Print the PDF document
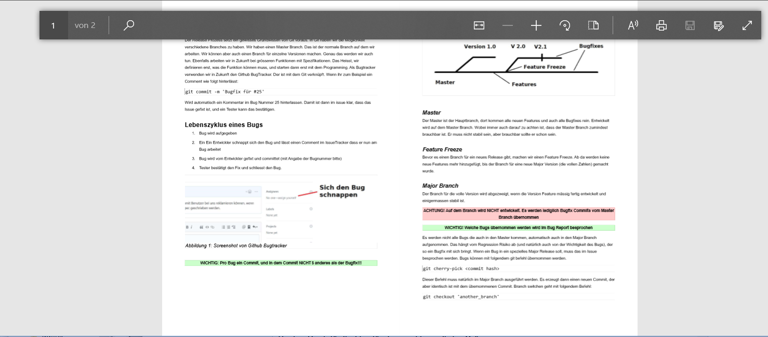 pyautogui.click(x=661, y=25)
